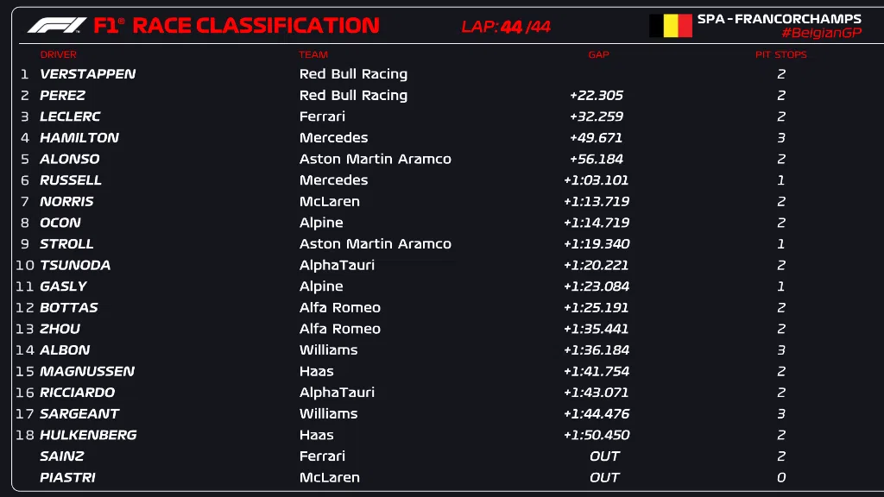Click the Williams team next to ALBON
The image size is (884, 497).
(x=328, y=350)
